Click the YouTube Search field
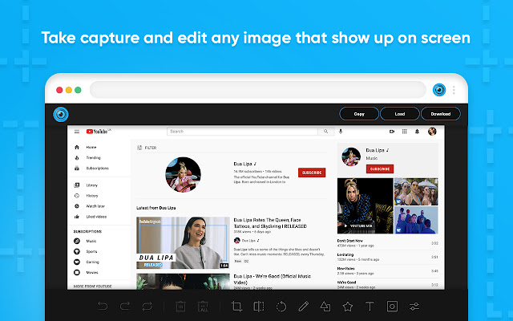Screen dimensions: 513x321 tap(242, 132)
